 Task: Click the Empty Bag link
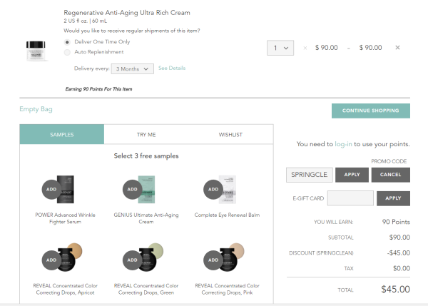(x=36, y=109)
